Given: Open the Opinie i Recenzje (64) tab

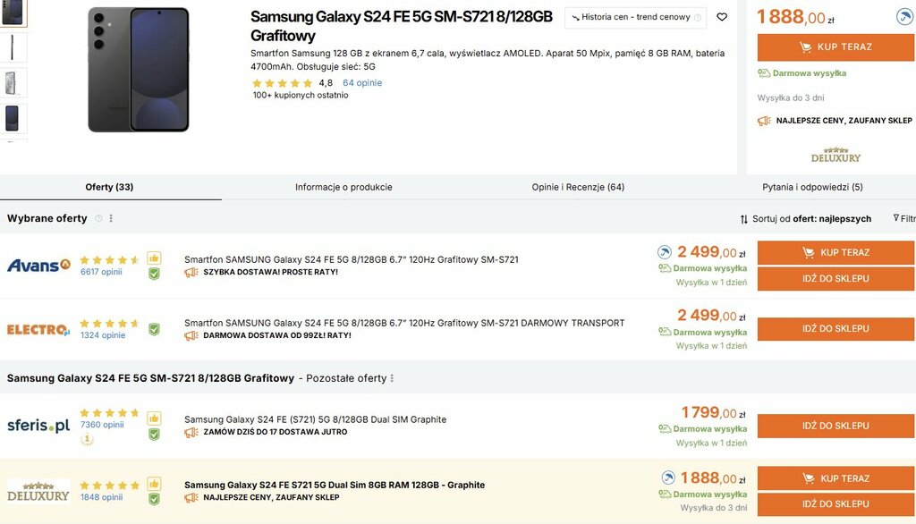Looking at the screenshot, I should pos(578,187).
